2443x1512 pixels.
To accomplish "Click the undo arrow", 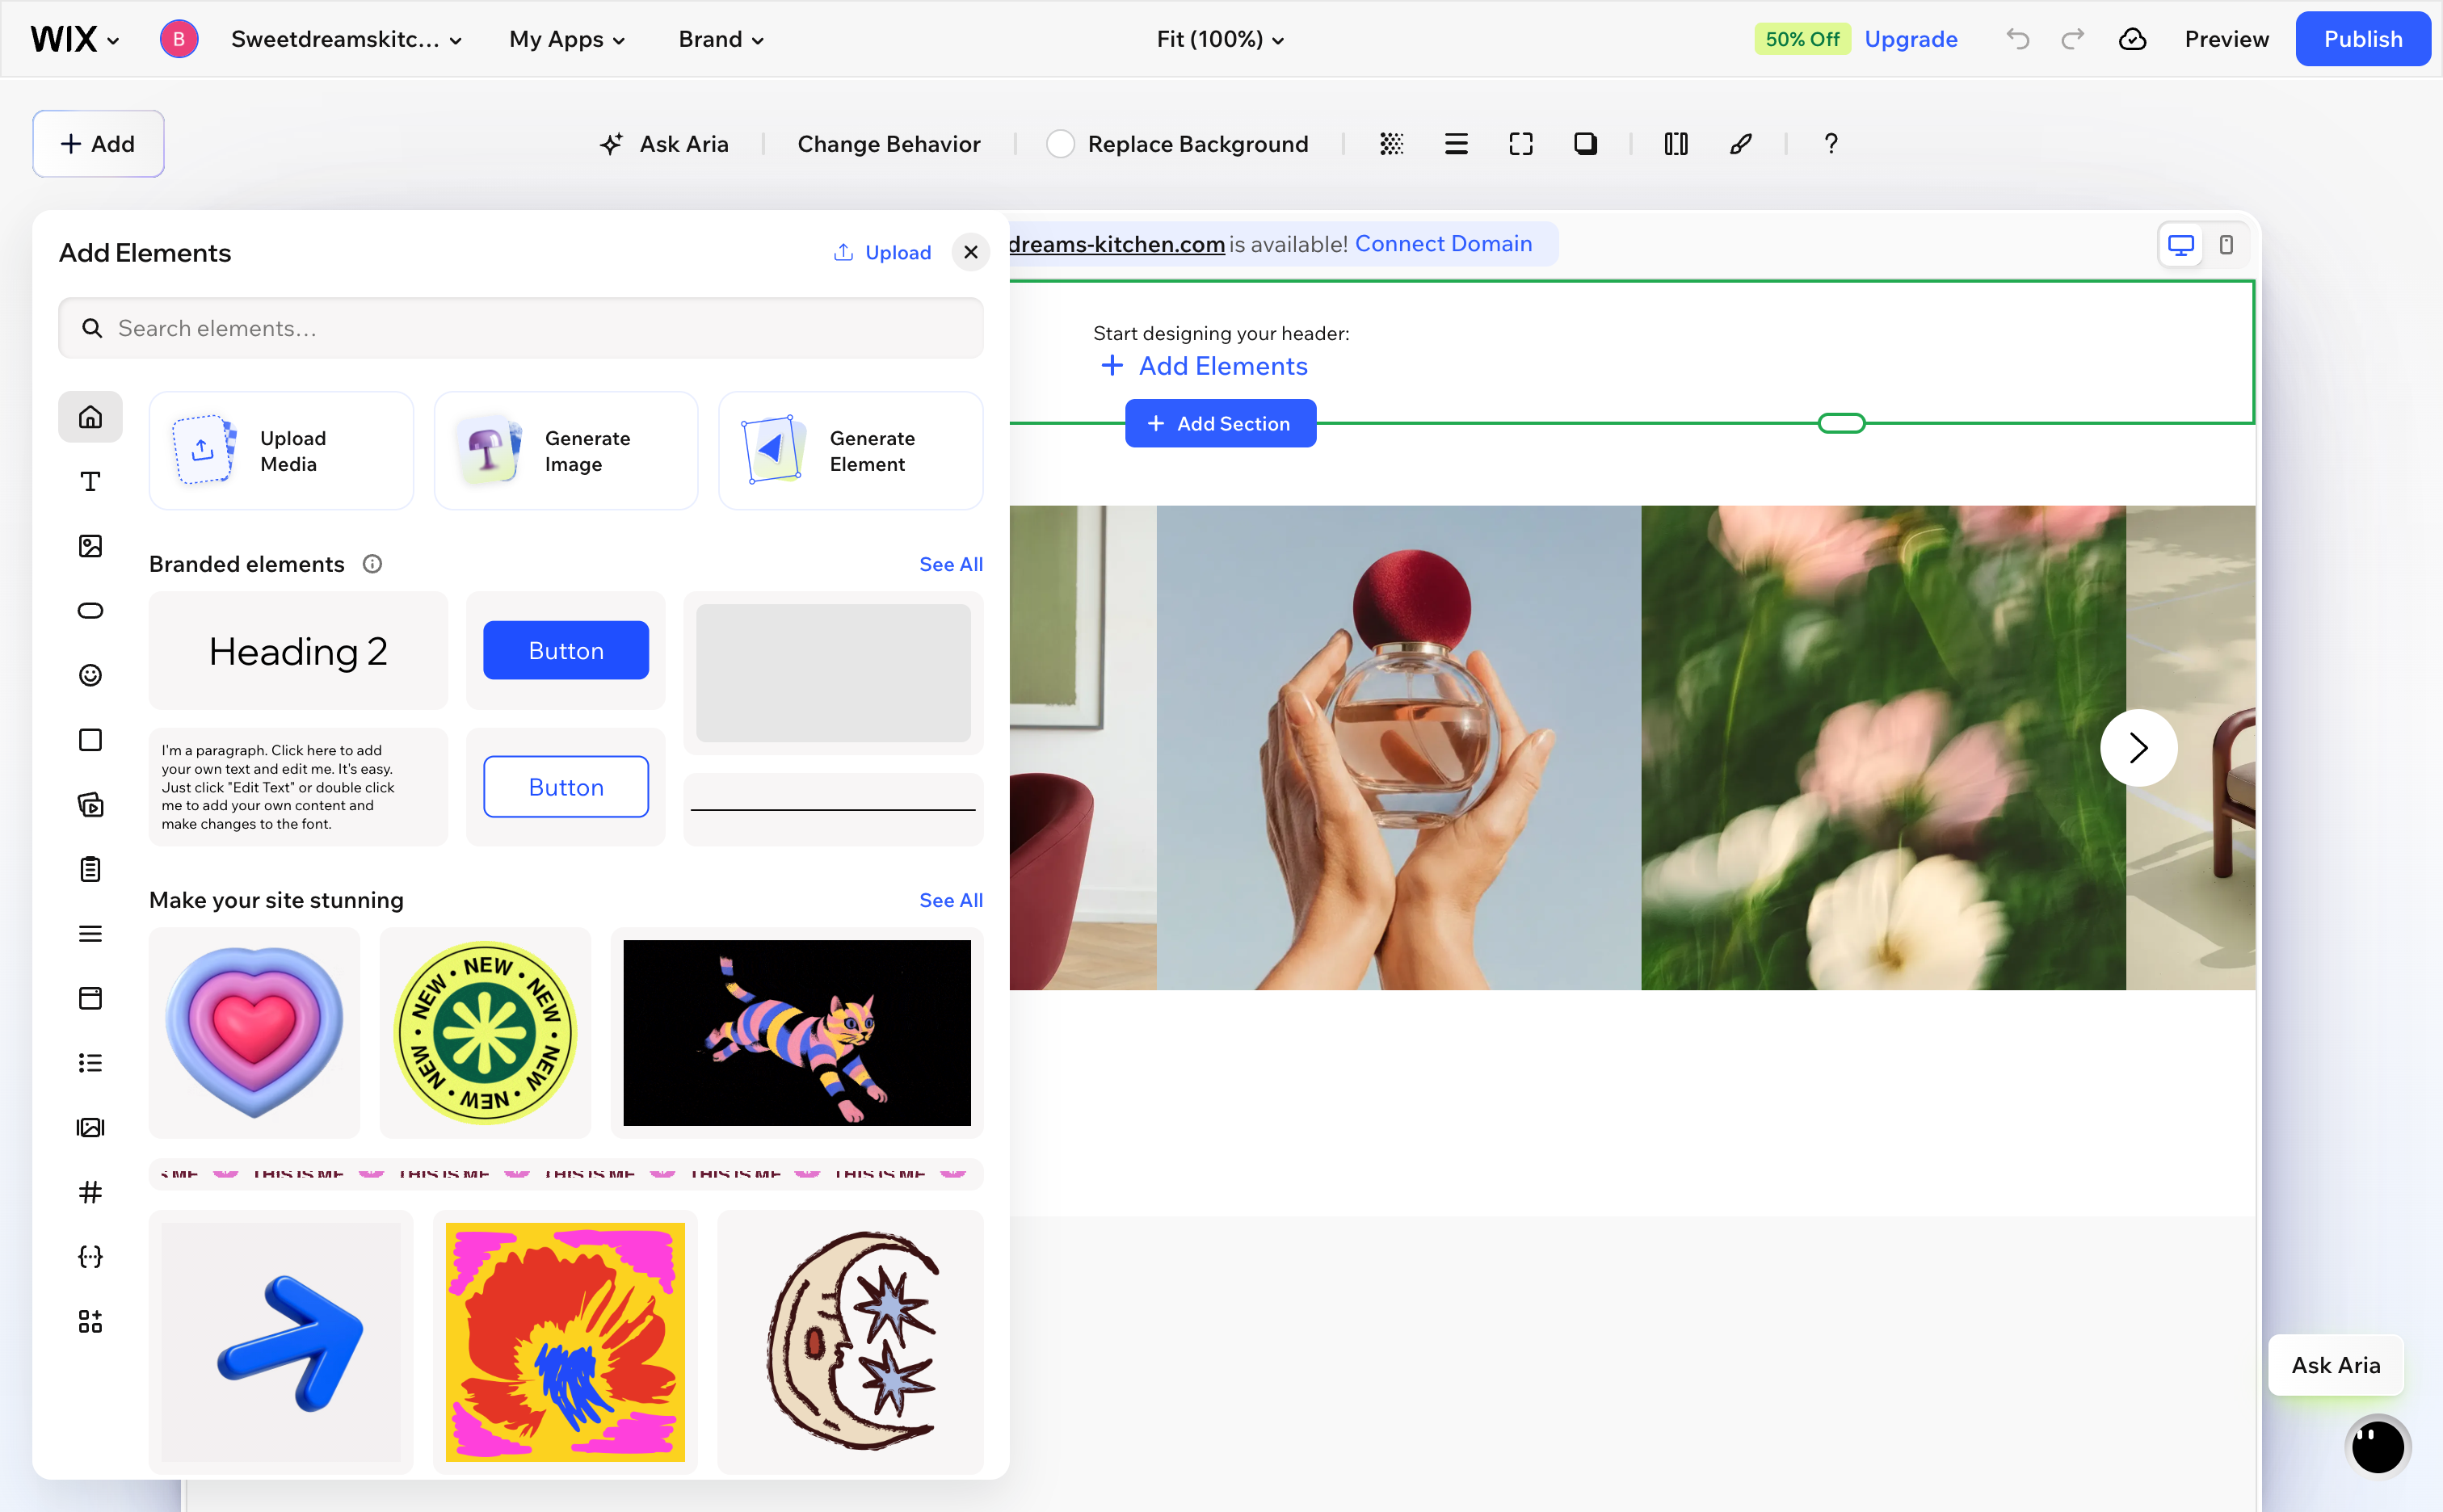I will coord(2018,39).
